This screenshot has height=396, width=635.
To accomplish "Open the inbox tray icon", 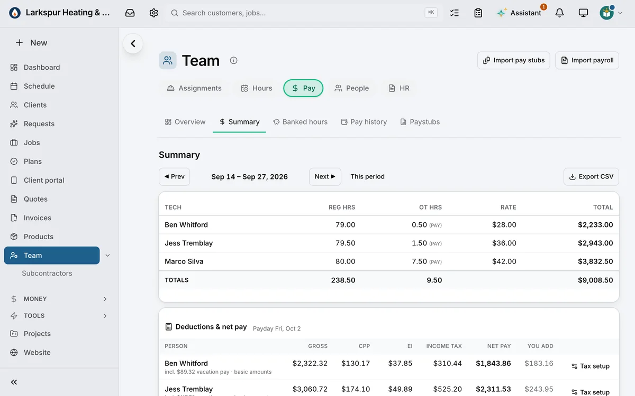I will point(130,13).
